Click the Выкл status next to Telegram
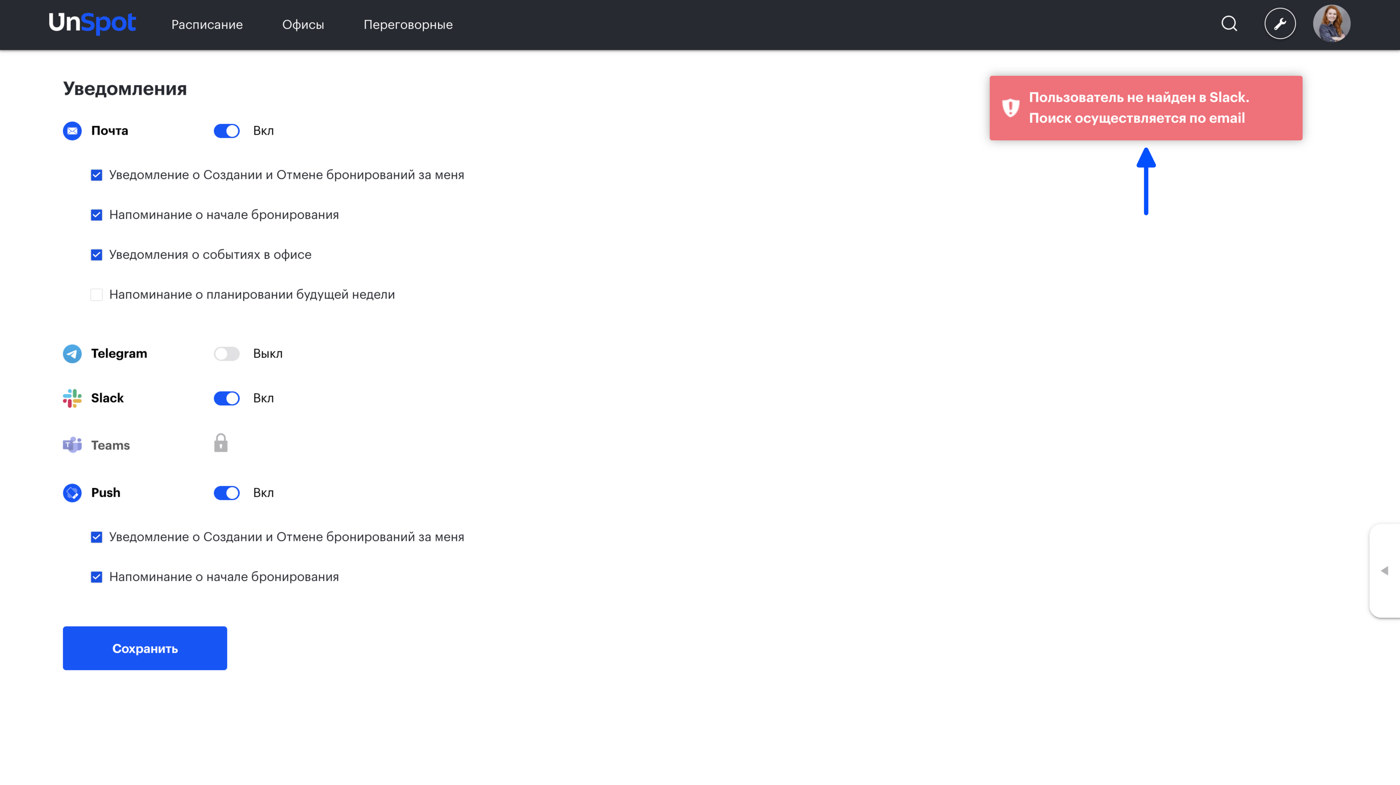Screen dimensions: 1400x785 coord(268,354)
